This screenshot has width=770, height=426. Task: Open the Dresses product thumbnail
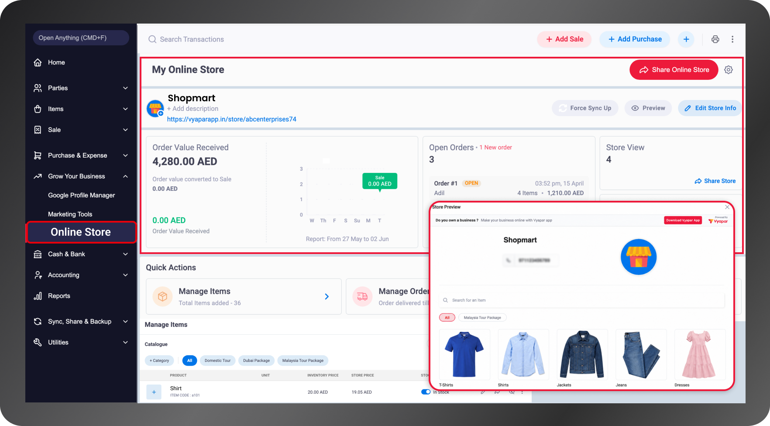[x=700, y=355]
